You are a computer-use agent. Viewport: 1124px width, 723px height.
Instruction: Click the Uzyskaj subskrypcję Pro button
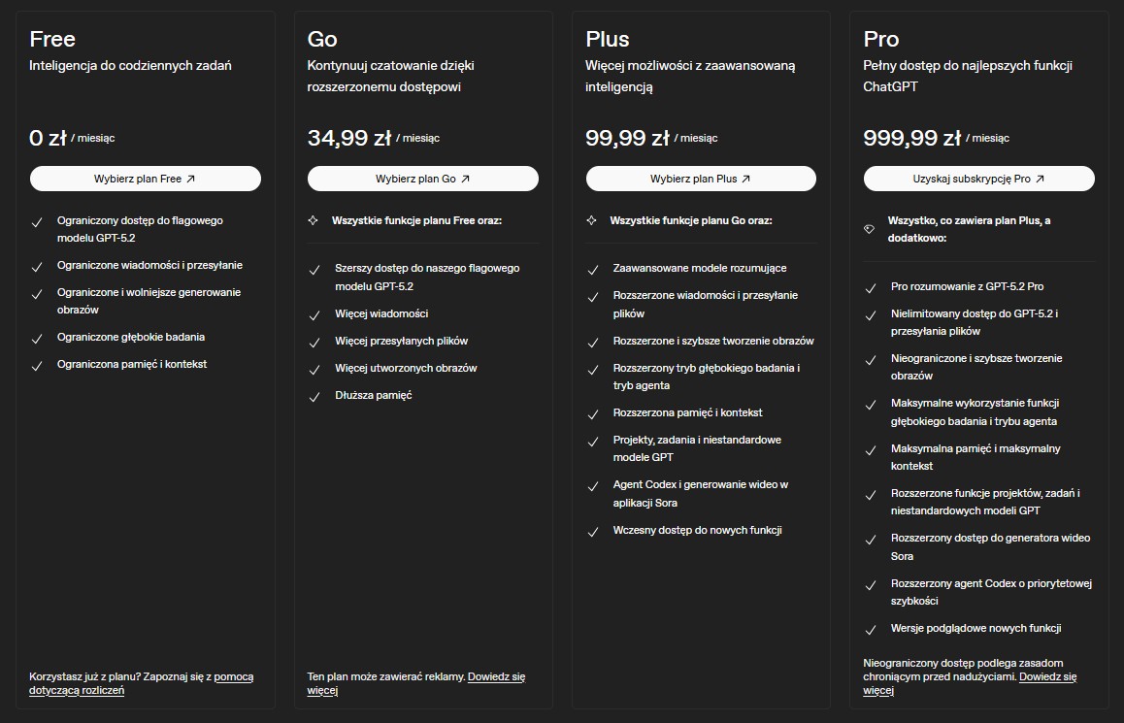click(x=978, y=179)
